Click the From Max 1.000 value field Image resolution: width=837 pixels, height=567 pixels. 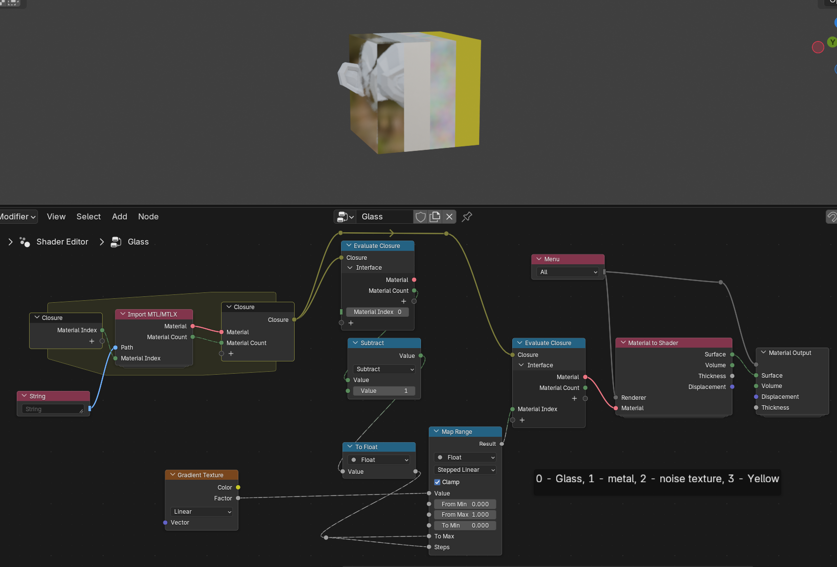465,515
